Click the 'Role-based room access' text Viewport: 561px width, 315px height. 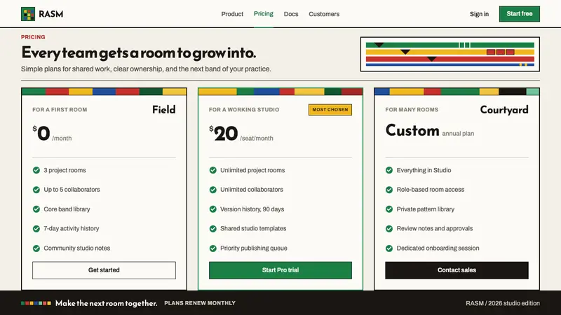431,190
